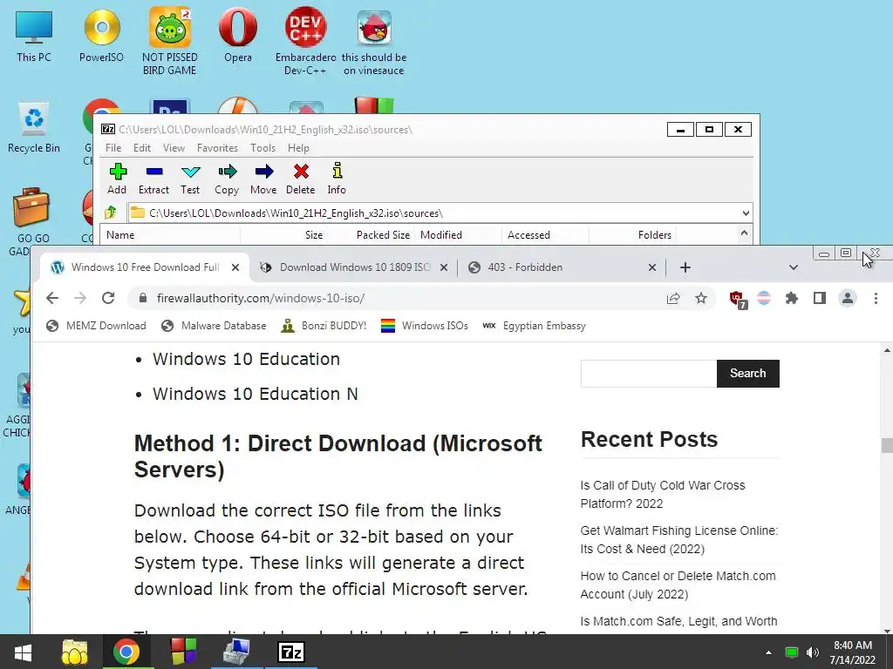The height and width of the screenshot is (669, 893).
Task: Open the Tools menu in 7-Zip
Action: click(x=262, y=148)
